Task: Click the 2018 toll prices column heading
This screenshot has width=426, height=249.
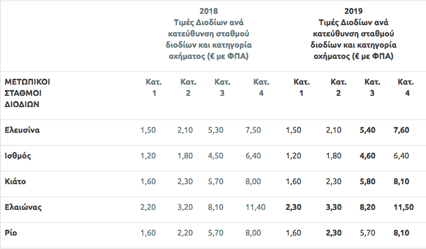Action: 209,33
